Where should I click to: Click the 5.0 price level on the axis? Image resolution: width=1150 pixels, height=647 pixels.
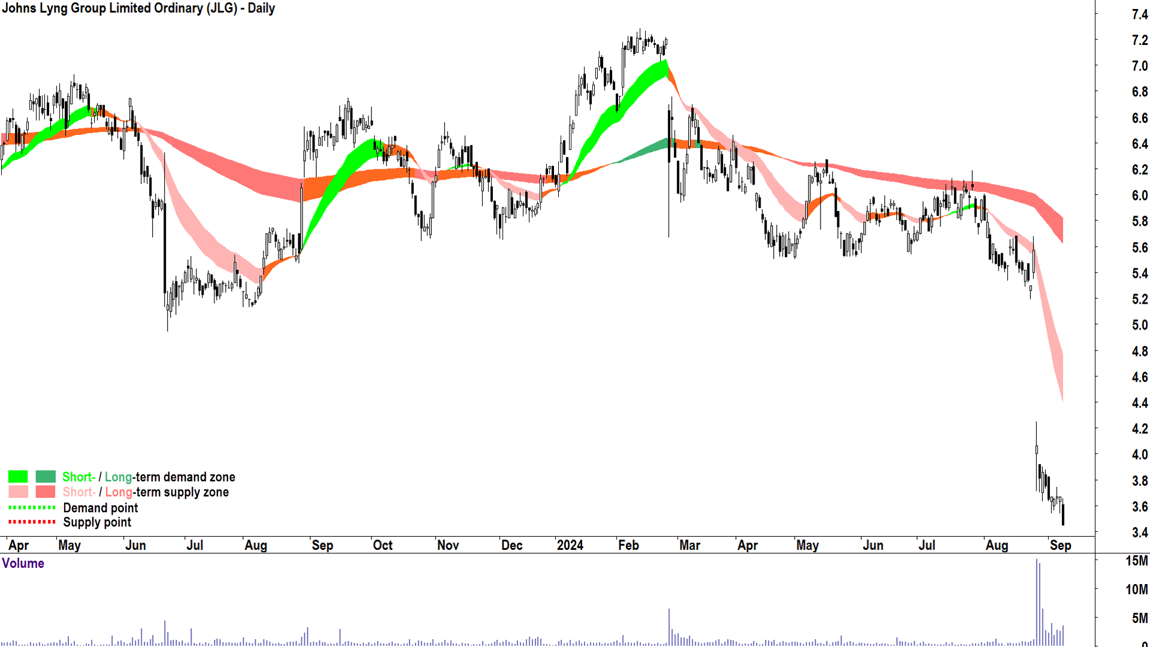point(1139,325)
